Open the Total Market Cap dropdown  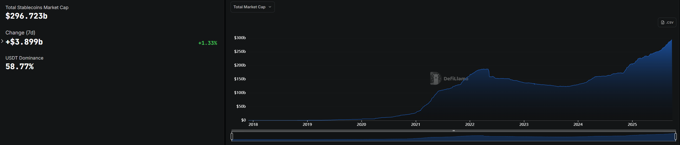pyautogui.click(x=252, y=7)
